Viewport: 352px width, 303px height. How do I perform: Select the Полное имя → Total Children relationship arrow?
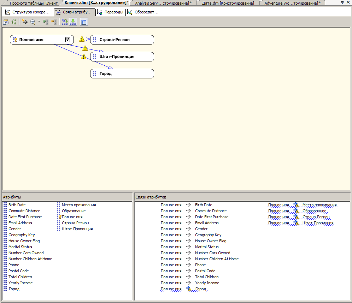(x=188, y=277)
